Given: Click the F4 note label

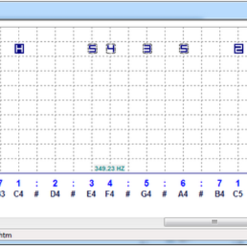Looking at the screenshot, I should [110, 194].
